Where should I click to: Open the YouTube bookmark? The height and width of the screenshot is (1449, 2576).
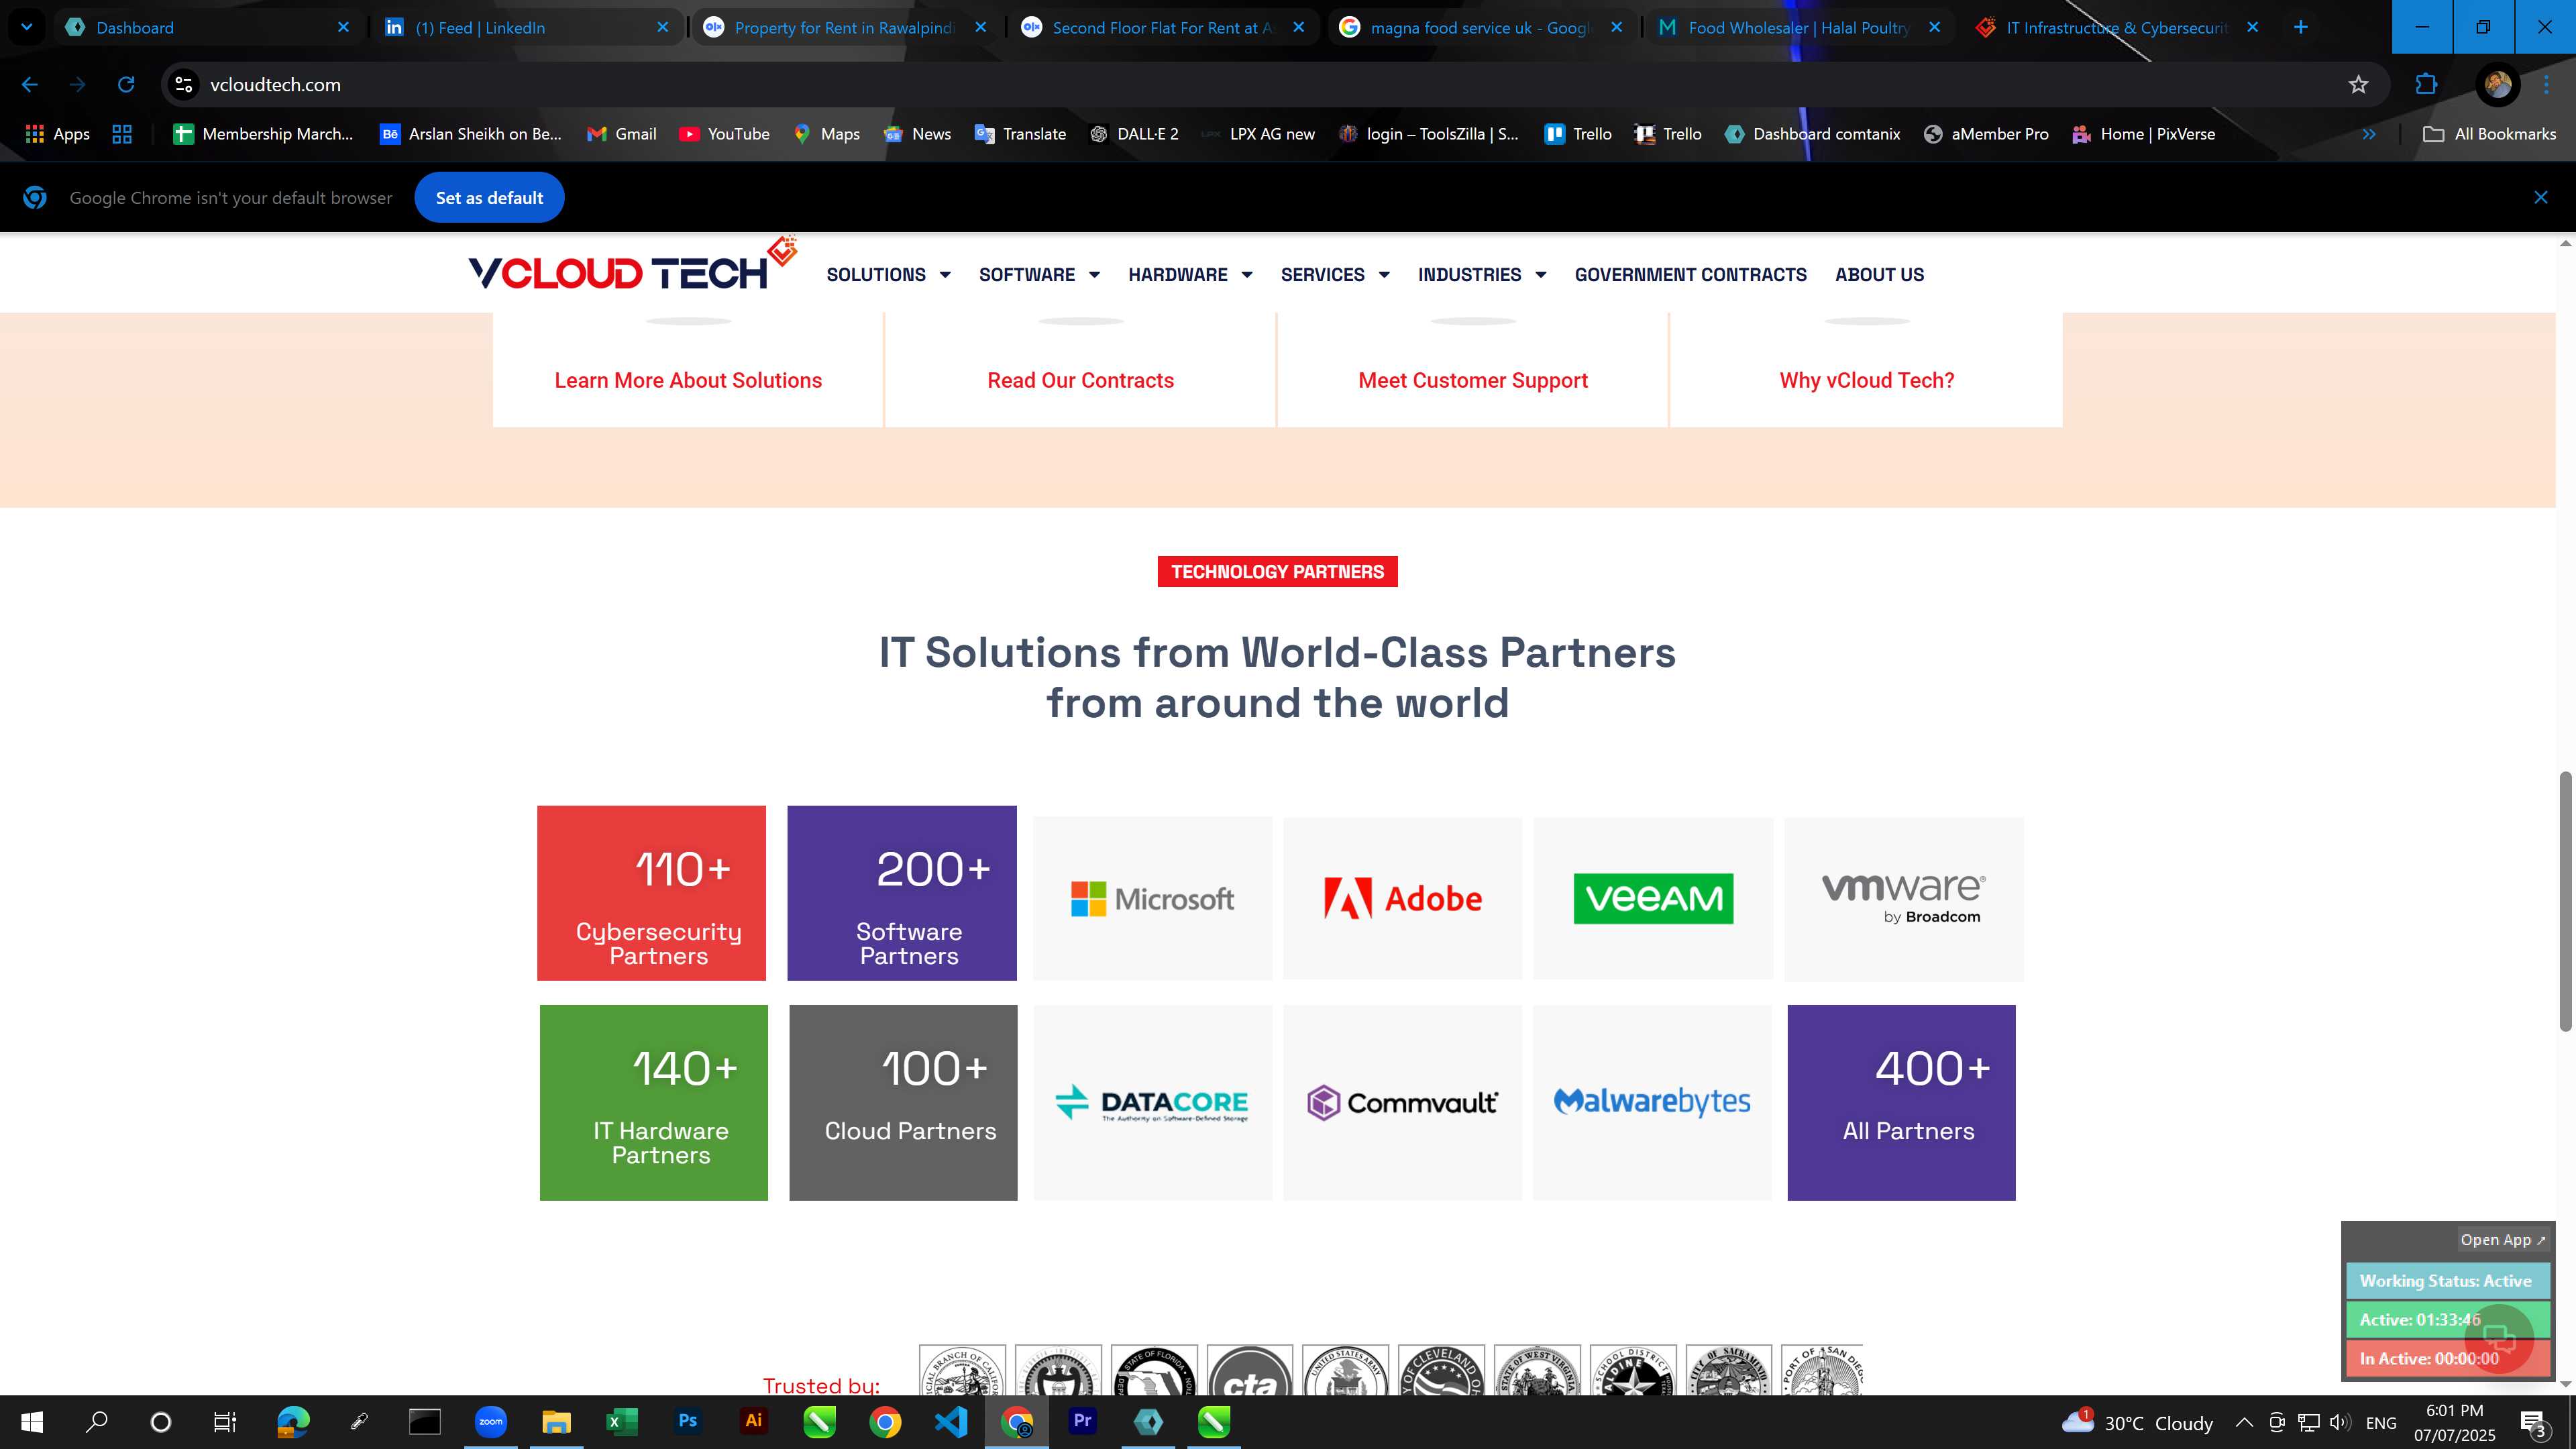[724, 134]
